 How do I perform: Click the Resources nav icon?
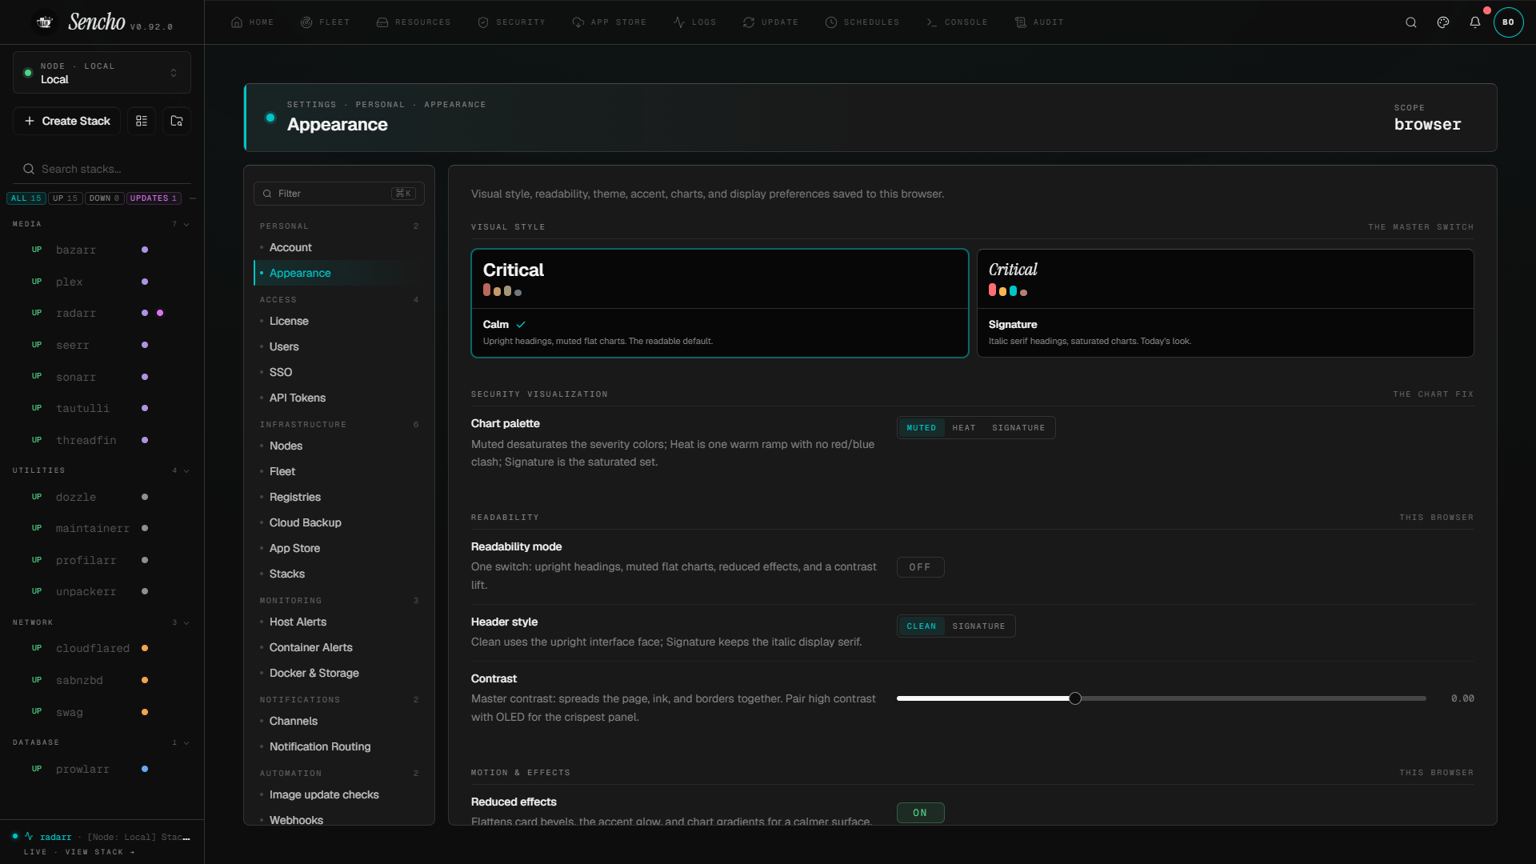[382, 22]
